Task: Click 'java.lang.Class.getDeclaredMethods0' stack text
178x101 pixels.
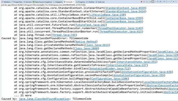Action: click(x=47, y=41)
